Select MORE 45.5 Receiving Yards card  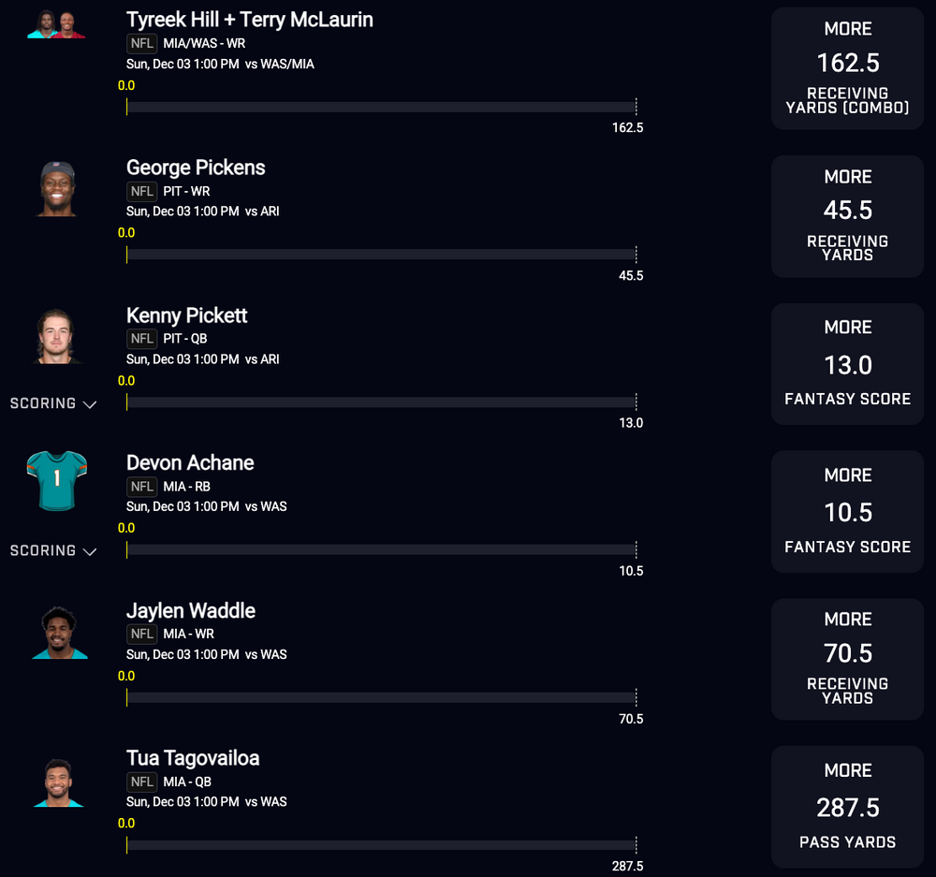(847, 216)
